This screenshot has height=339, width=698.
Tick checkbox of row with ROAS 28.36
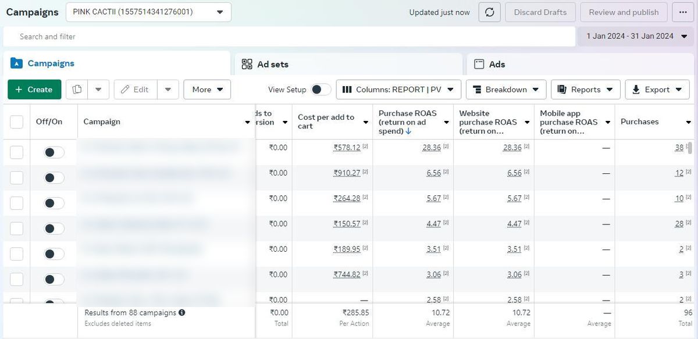tap(16, 152)
